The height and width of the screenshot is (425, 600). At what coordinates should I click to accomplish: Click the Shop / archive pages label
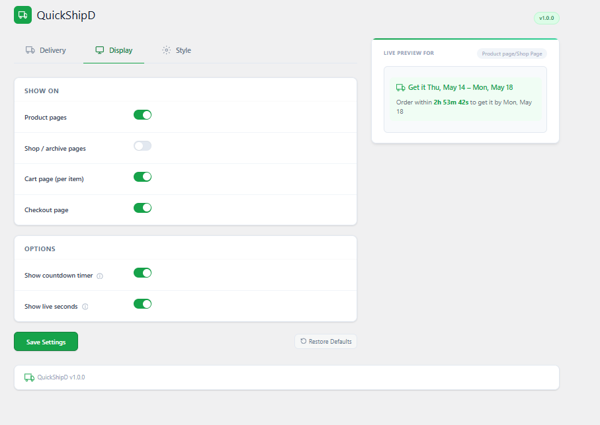coord(55,148)
